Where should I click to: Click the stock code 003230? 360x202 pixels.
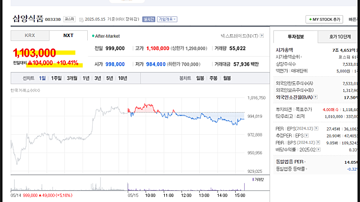tap(53, 20)
